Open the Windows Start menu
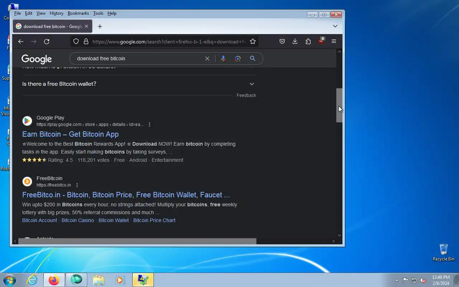459x287 pixels. (10, 280)
